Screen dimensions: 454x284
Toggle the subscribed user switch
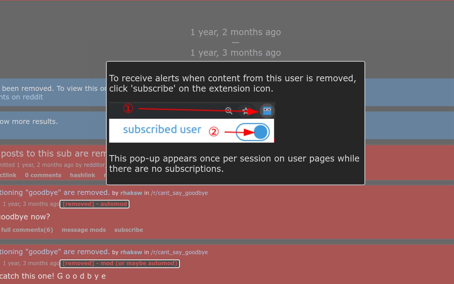253,132
